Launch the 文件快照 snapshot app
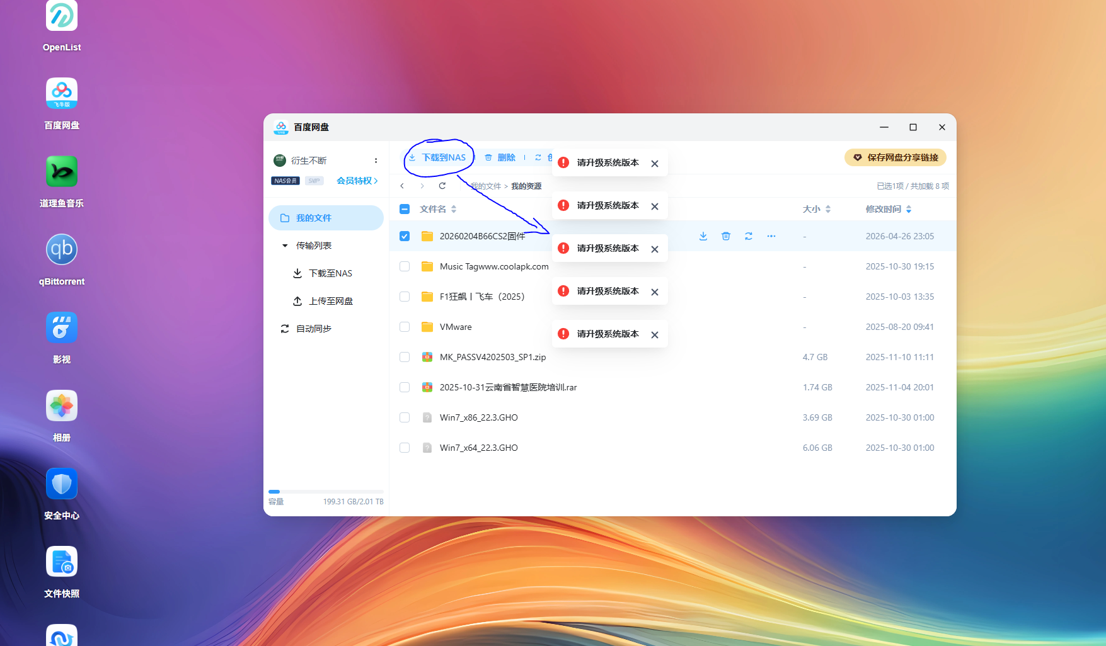This screenshot has width=1106, height=646. coord(62,562)
